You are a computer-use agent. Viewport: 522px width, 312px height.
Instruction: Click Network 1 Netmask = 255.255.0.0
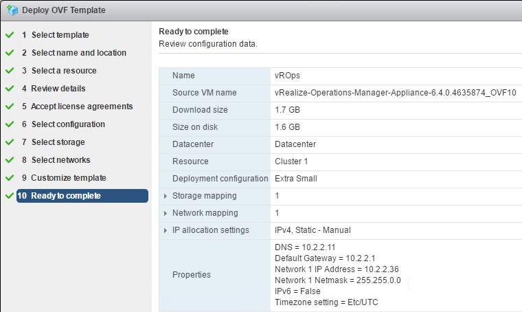[x=337, y=280]
